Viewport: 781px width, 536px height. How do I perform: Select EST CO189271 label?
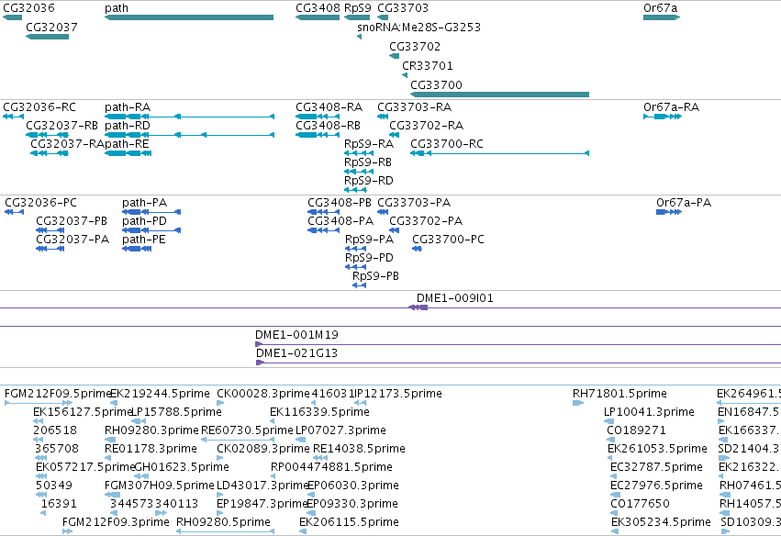(x=636, y=430)
